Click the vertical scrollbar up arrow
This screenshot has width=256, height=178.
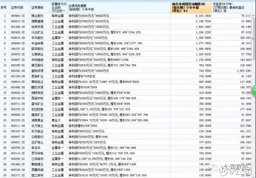pos(253,16)
